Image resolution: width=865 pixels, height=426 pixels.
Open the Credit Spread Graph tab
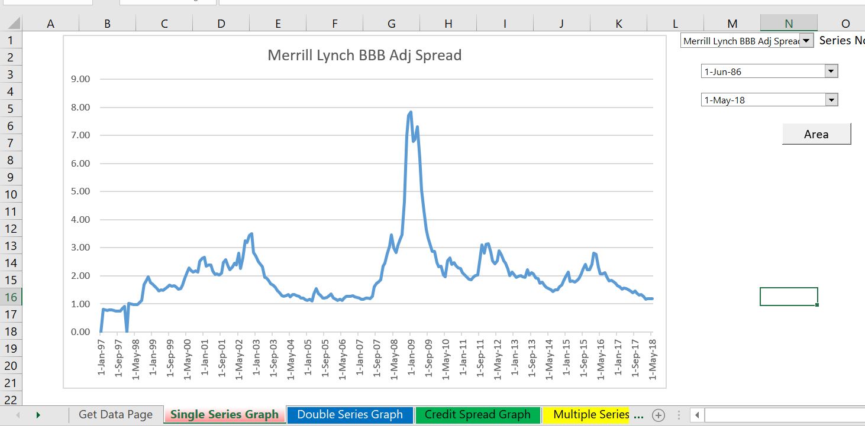click(478, 415)
